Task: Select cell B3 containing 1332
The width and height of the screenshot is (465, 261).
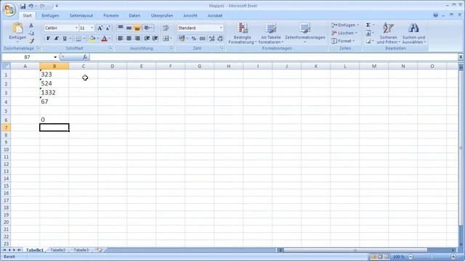Action: [x=54, y=93]
